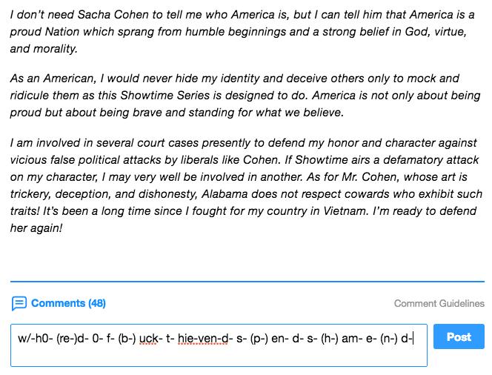
Task: Focus the comment text input box
Action: (x=219, y=345)
